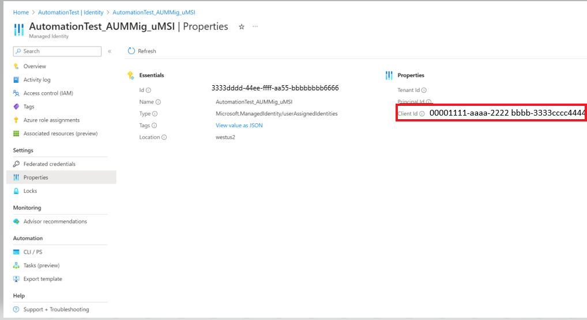The height and width of the screenshot is (320, 587).
Task: Select the Client Id value text
Action: click(507, 113)
